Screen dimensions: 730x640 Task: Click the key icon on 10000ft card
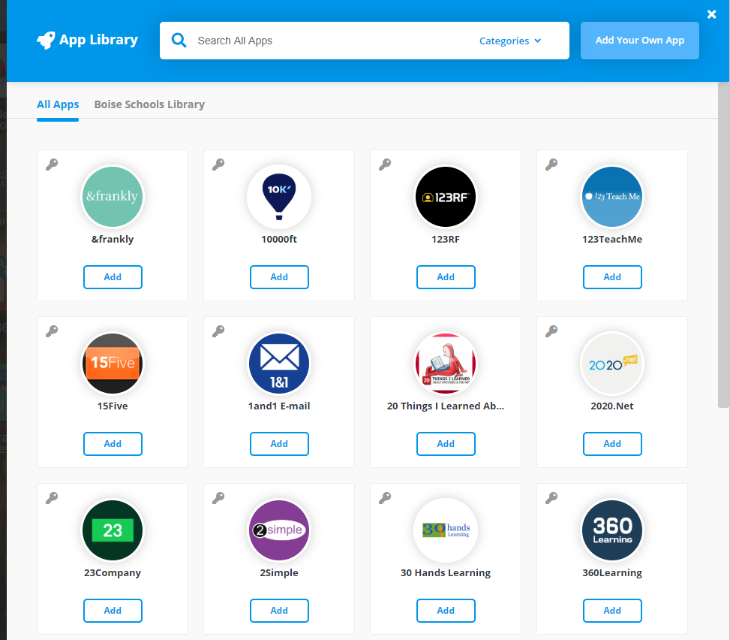coord(218,165)
